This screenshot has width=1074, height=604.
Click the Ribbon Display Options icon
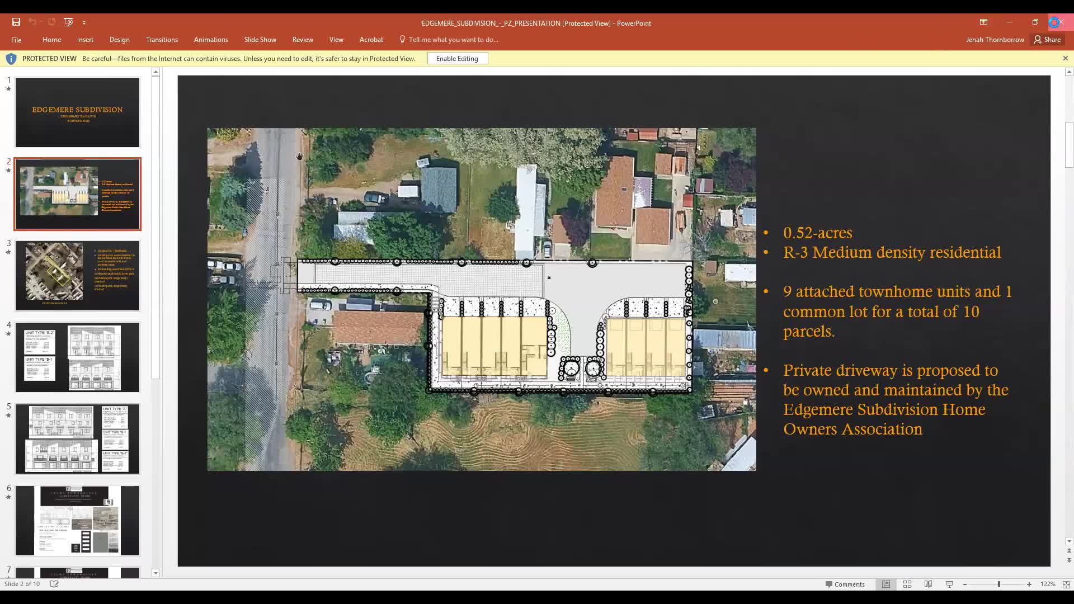click(983, 22)
